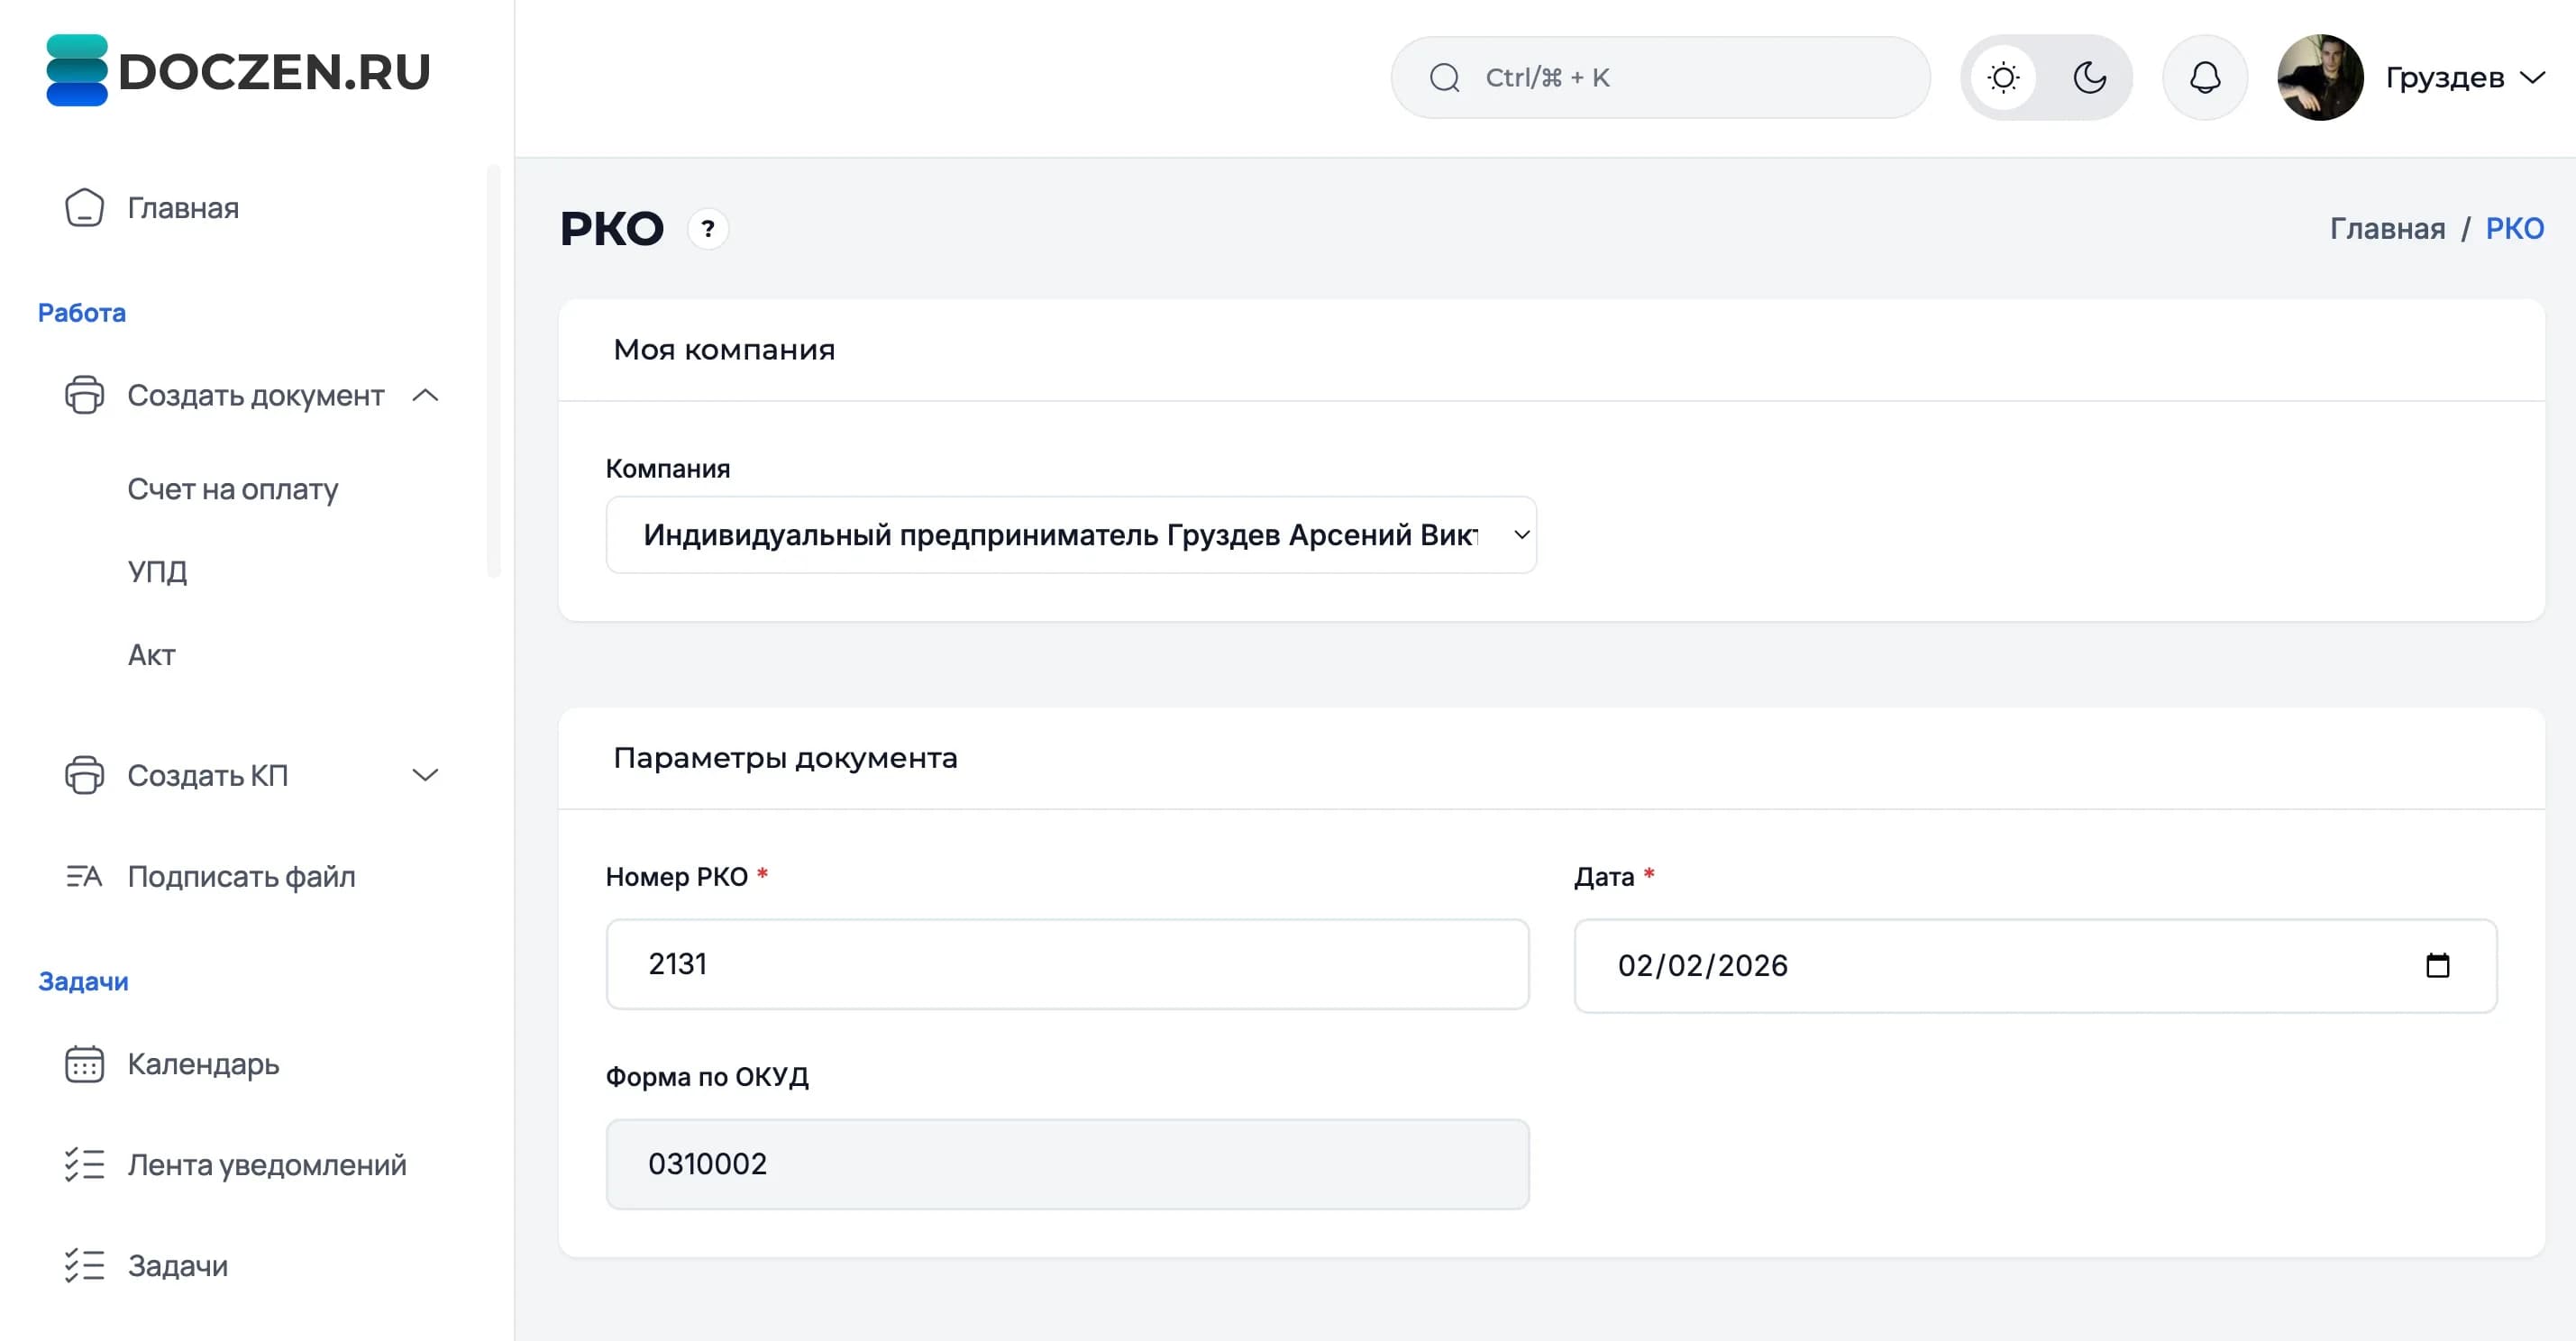Viewport: 2576px width, 1341px height.
Task: Click the Главная home icon in sidebar
Action: (84, 208)
